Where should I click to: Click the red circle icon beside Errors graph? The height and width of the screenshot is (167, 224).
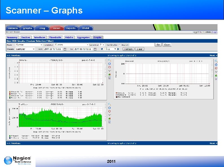click(x=109, y=67)
